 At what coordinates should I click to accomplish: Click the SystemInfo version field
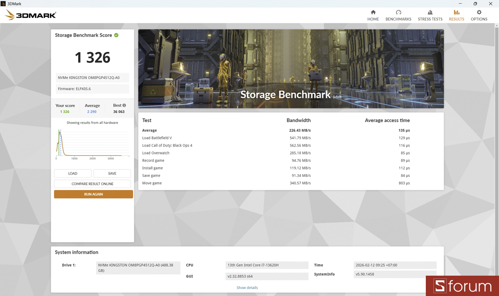pyautogui.click(x=395, y=274)
